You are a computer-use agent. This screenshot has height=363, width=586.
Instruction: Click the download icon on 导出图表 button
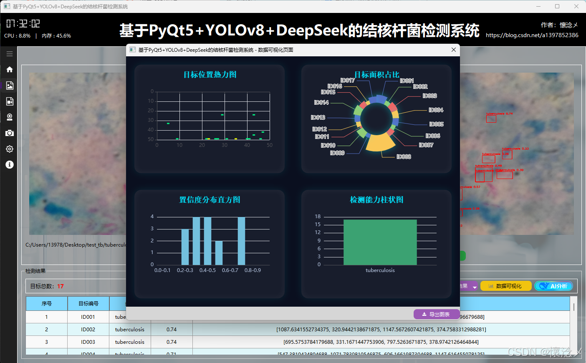click(424, 314)
